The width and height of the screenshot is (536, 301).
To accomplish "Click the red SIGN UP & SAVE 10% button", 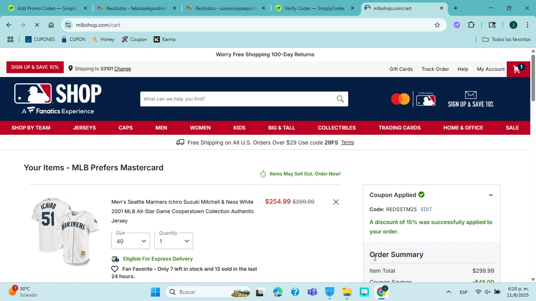I will click(35, 67).
